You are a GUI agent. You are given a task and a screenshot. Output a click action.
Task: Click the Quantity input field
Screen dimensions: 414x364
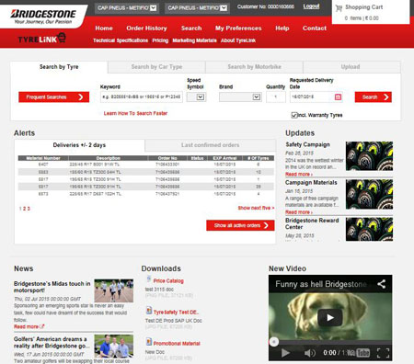click(x=276, y=97)
